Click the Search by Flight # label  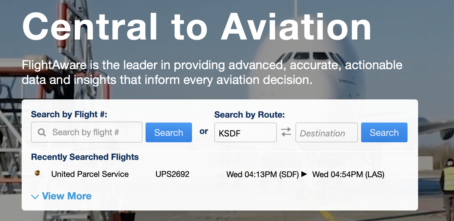69,115
